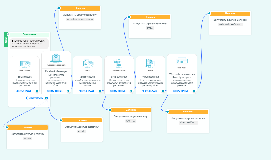Click the email... chain tag
This screenshot has height=160, width=271.
82,131
